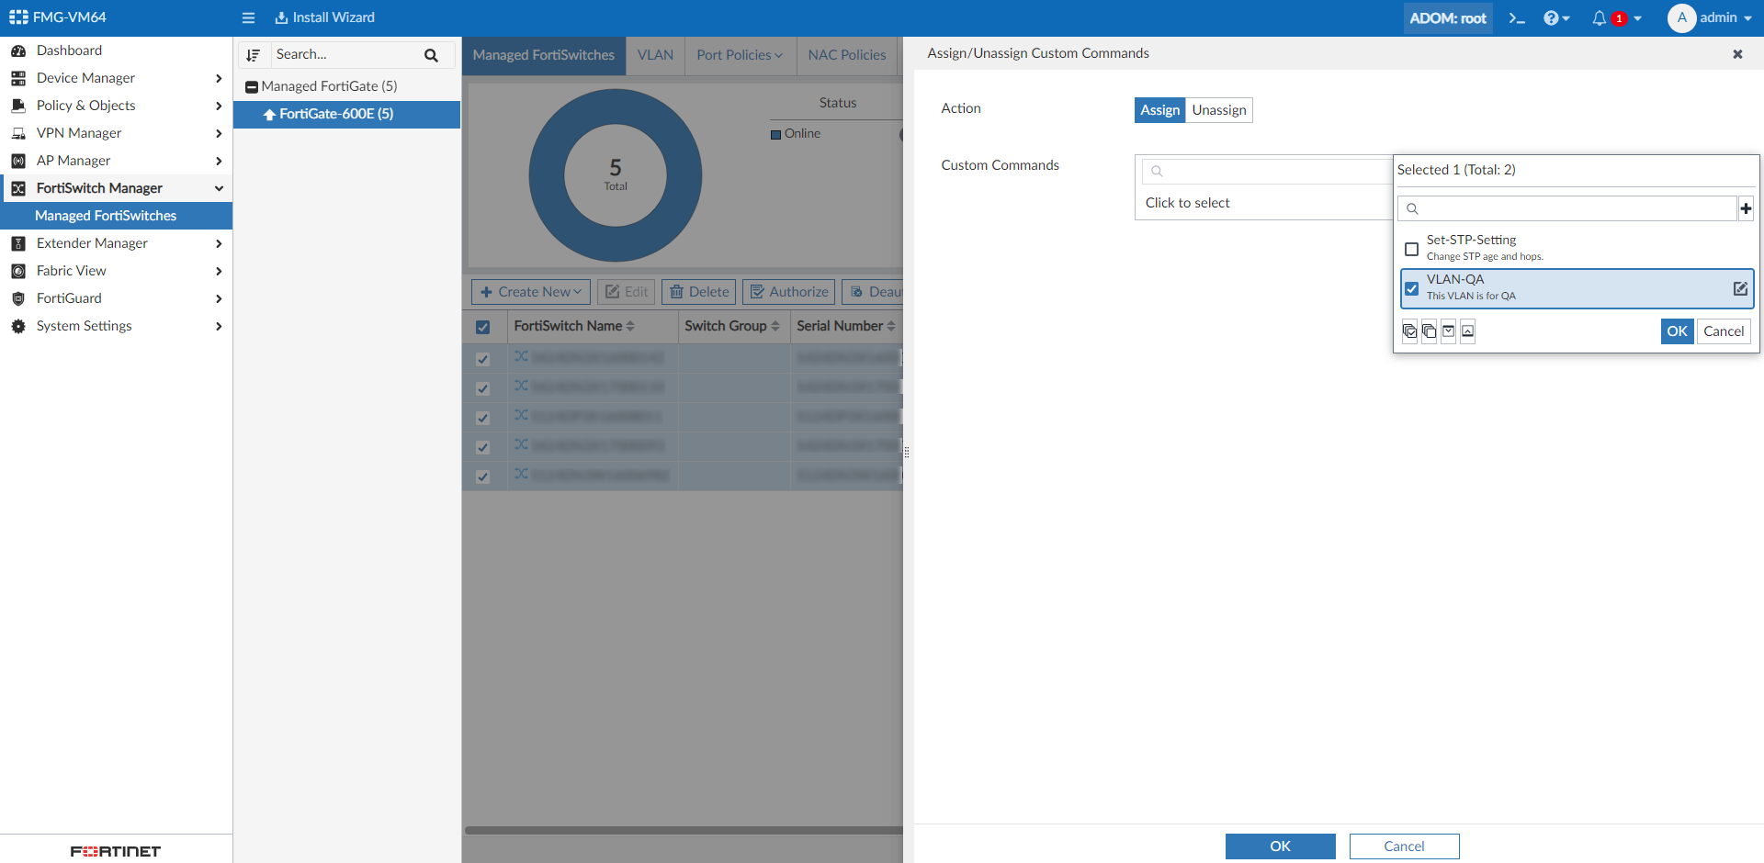Screen dimensions: 1764x863
Task: Open the CLI console icon in the header
Action: pyautogui.click(x=1517, y=18)
